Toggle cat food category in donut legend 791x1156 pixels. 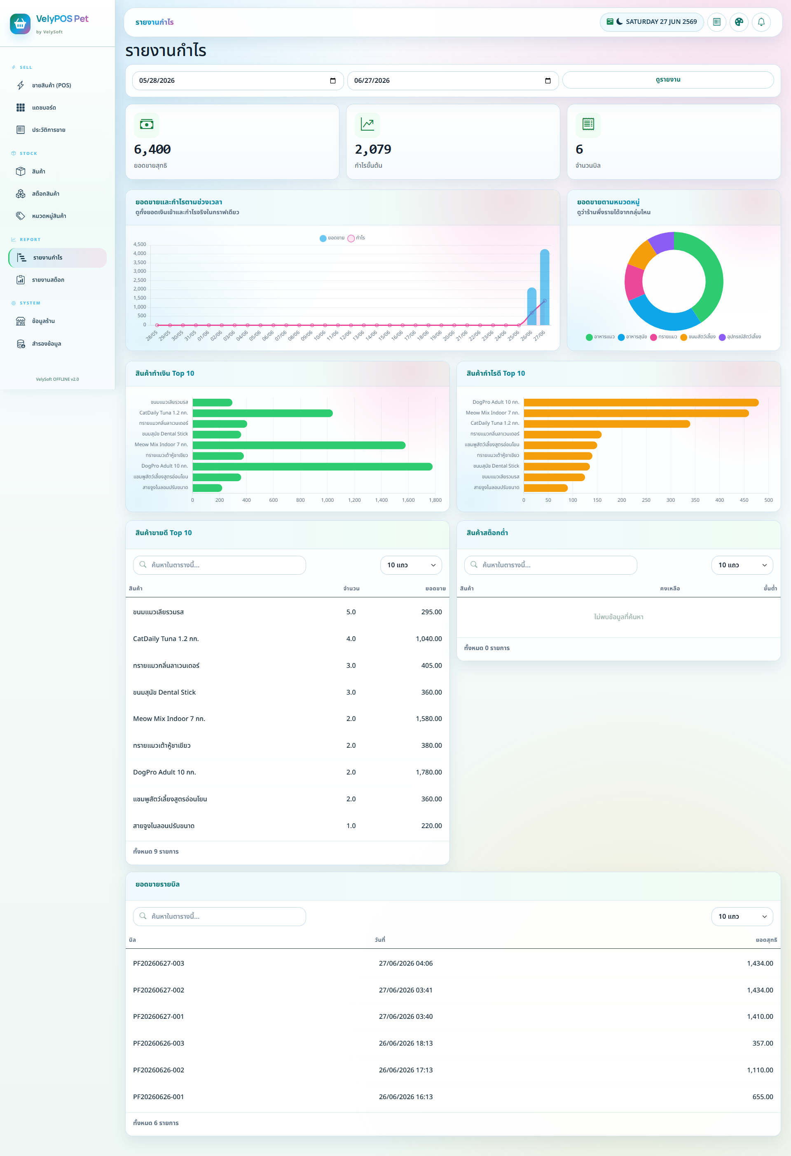tap(600, 337)
